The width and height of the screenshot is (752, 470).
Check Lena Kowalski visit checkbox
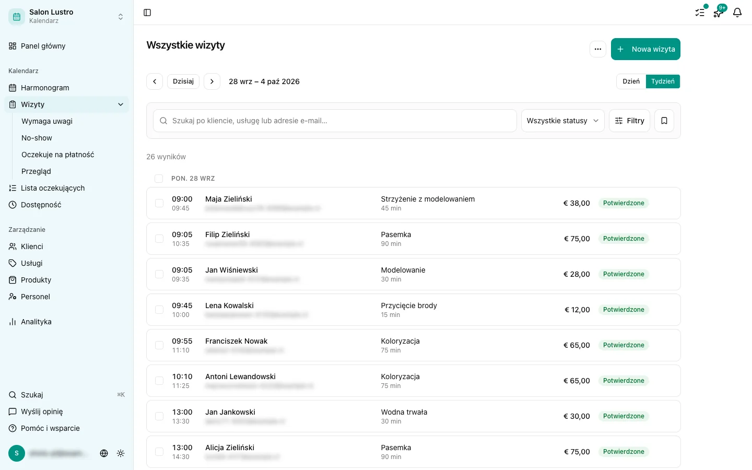[159, 310]
